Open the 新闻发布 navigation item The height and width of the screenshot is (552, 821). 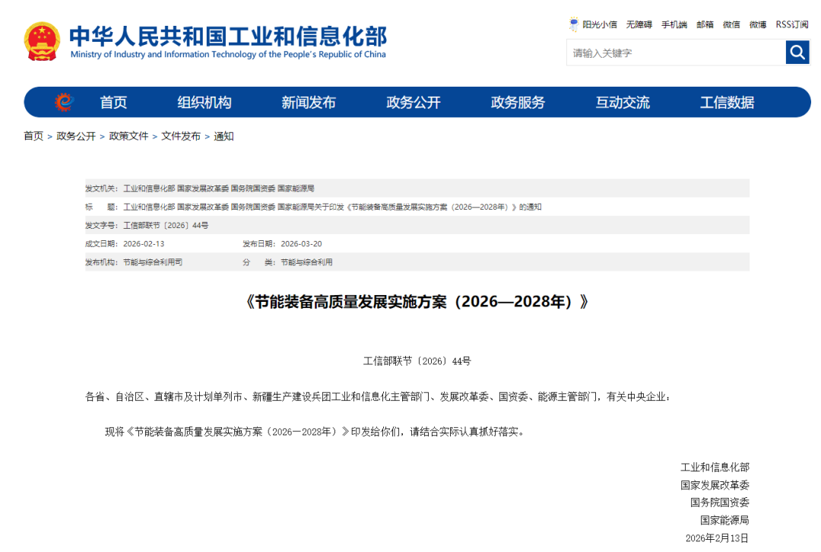[x=309, y=103]
